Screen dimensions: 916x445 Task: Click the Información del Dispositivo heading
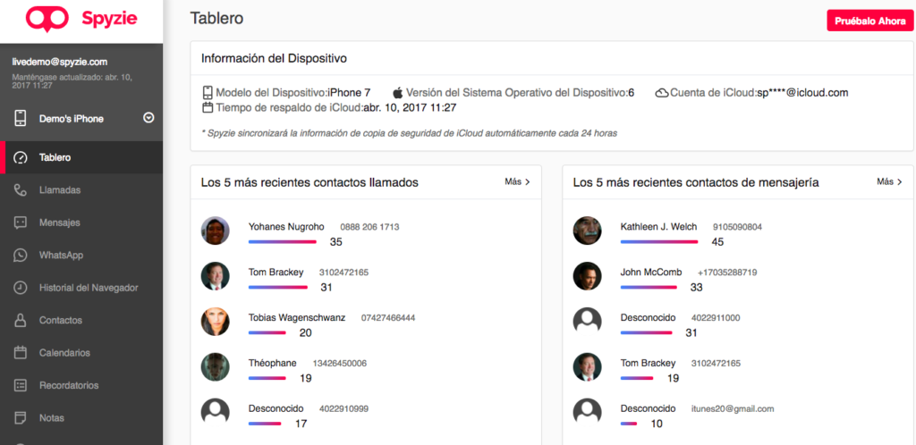[x=274, y=58]
